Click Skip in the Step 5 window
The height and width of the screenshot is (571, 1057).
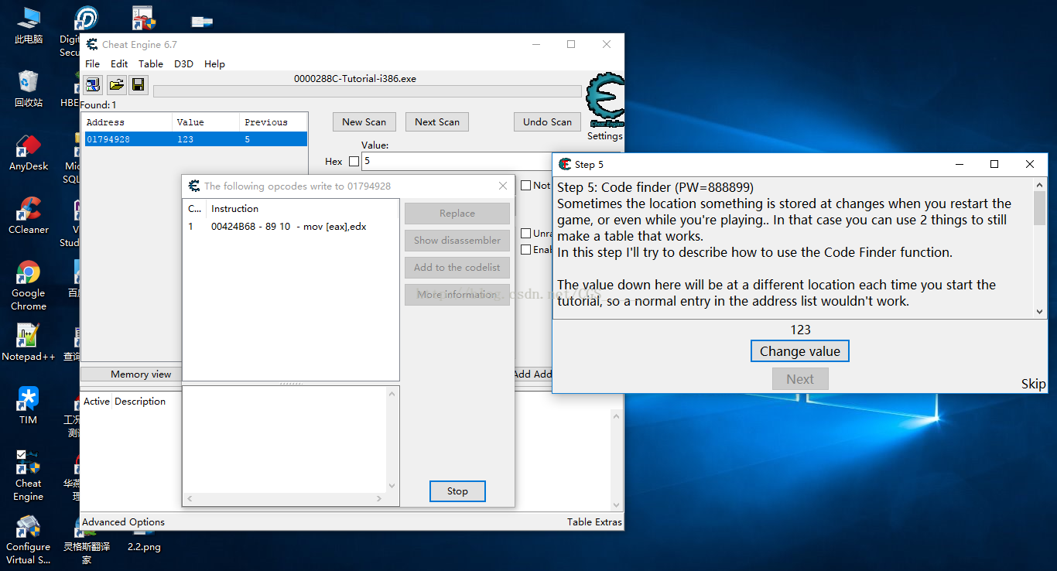point(1034,385)
